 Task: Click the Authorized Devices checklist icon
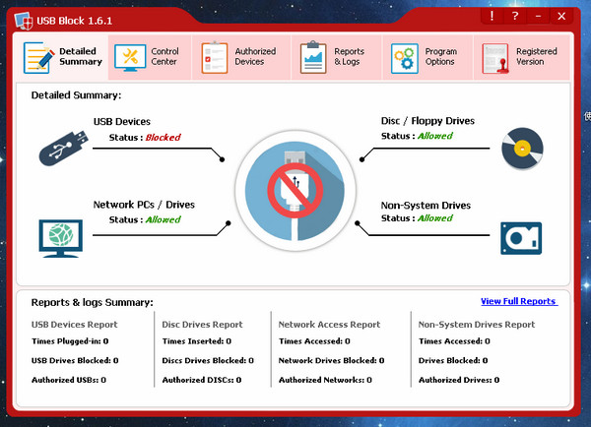coord(214,57)
